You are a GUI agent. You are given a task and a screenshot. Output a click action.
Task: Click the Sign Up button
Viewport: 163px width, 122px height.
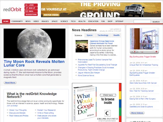pos(31,8)
